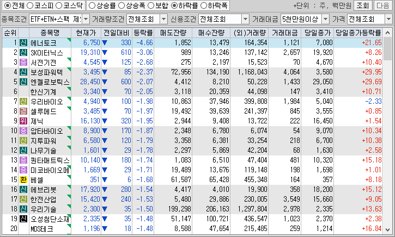Image resolution: width=395 pixels, height=237 pixels.
Task: Select the 하락폭 radio button
Action: tap(204, 5)
